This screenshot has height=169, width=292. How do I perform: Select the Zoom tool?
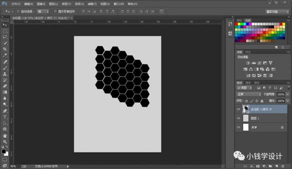click(x=5, y=142)
